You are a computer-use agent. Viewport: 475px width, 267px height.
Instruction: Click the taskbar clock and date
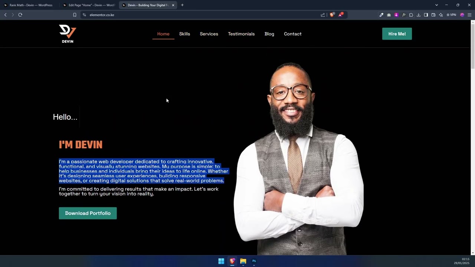click(x=462, y=261)
